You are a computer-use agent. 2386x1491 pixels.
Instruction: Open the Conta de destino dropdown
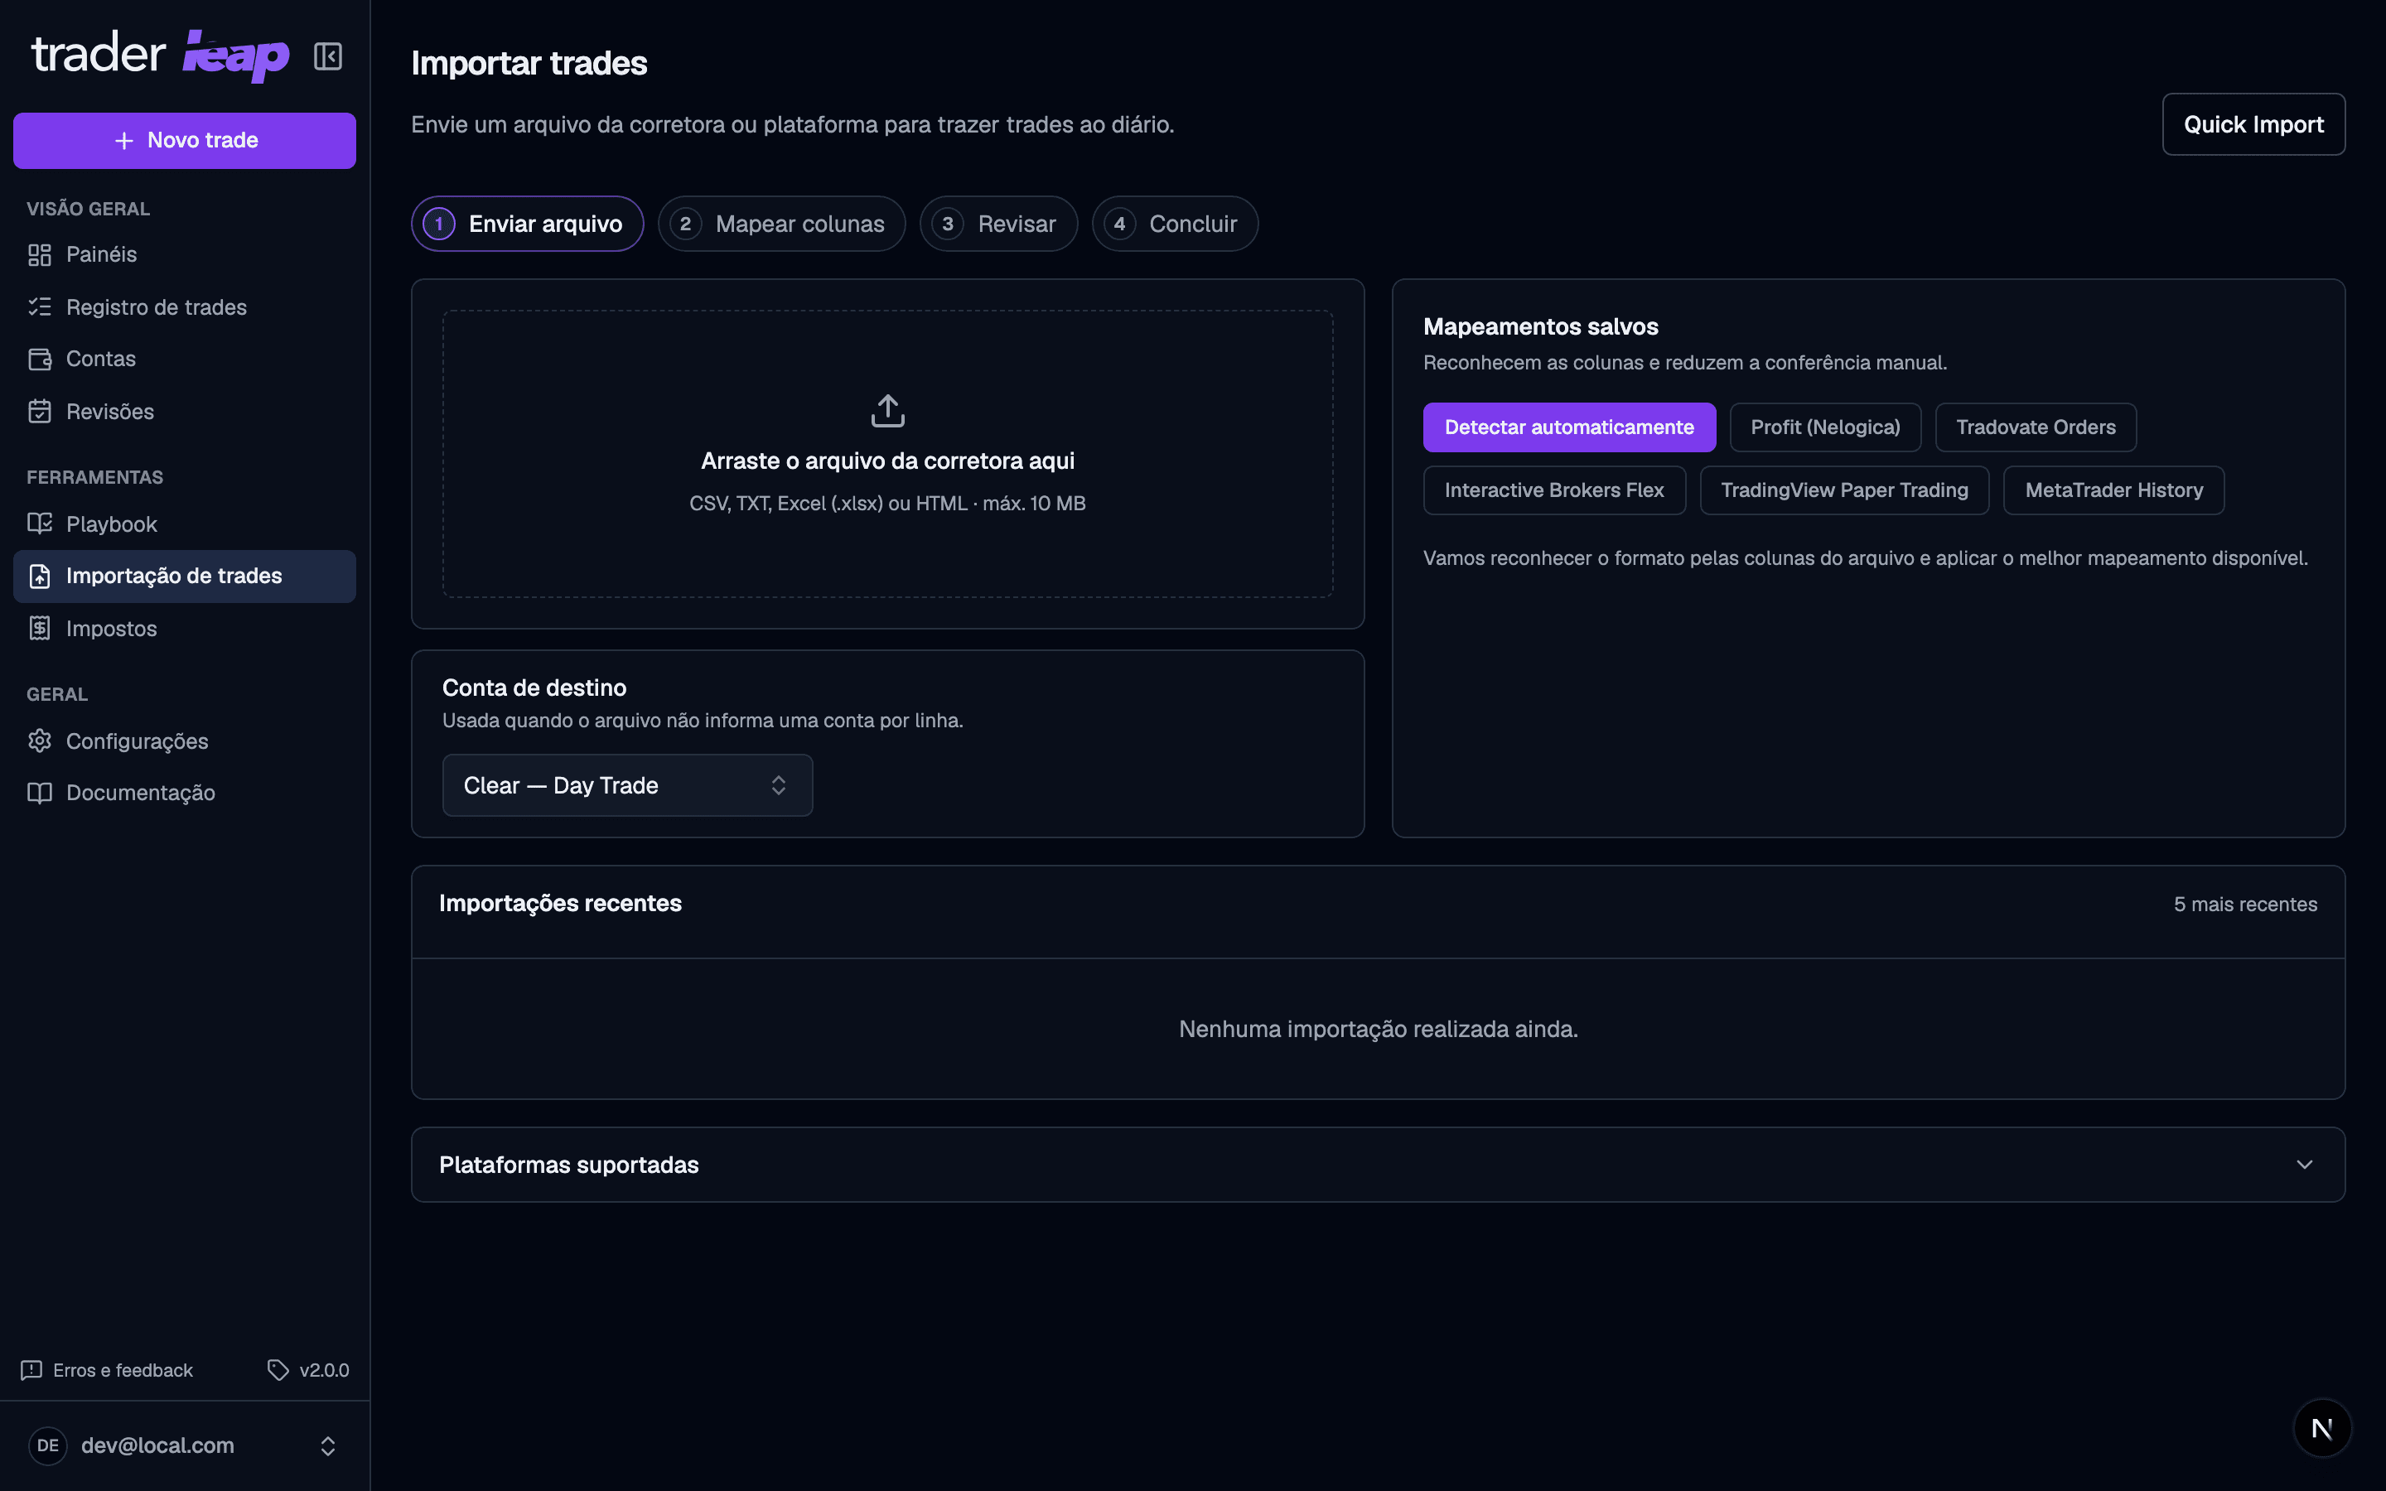627,785
